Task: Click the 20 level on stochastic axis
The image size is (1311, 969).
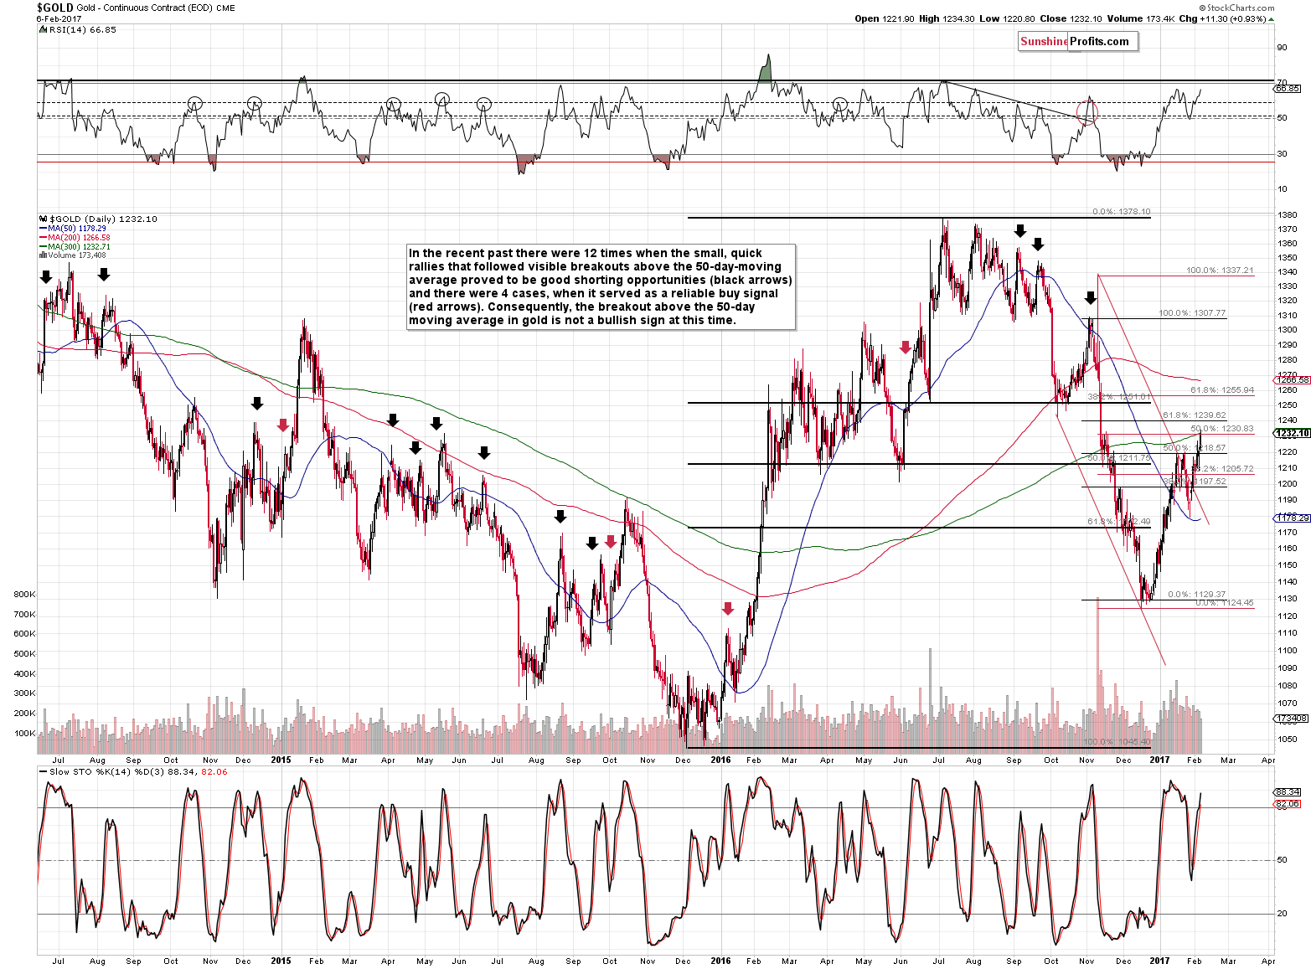Action: pos(1282,914)
